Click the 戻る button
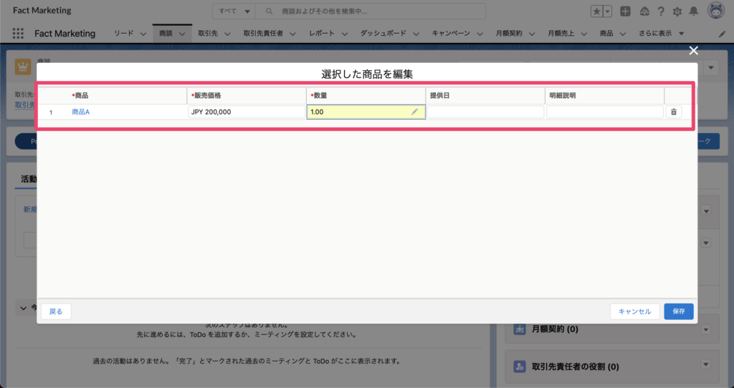734x388 pixels. coord(56,311)
